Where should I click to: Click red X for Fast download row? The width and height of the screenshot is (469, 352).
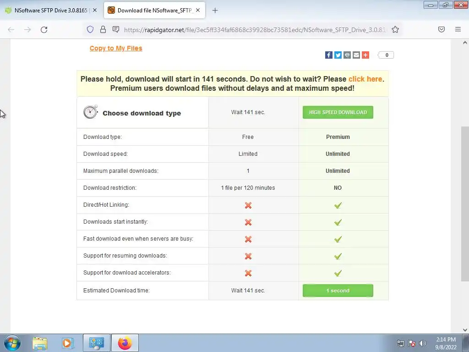(248, 239)
